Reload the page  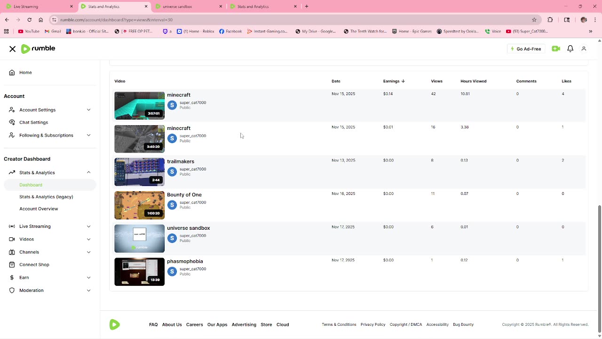[29, 20]
